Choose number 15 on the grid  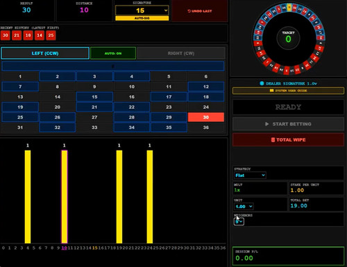click(x=94, y=97)
